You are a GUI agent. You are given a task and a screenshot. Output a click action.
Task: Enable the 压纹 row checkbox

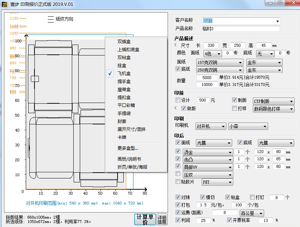pos(178,173)
